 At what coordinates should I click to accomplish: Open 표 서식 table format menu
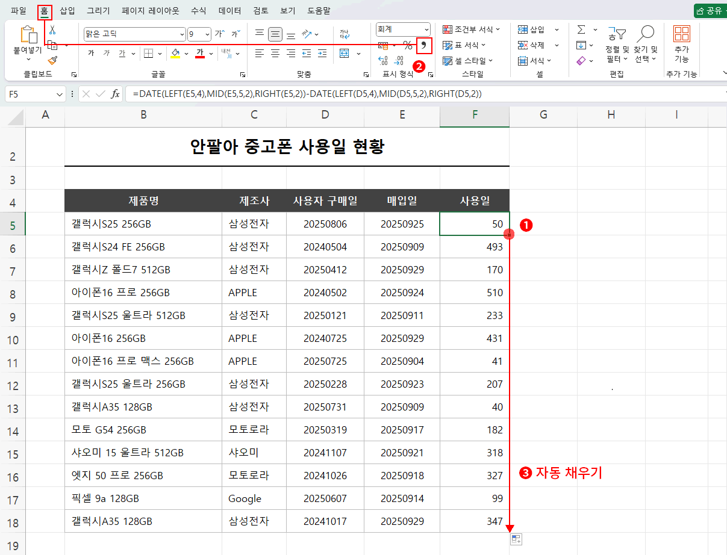464,45
